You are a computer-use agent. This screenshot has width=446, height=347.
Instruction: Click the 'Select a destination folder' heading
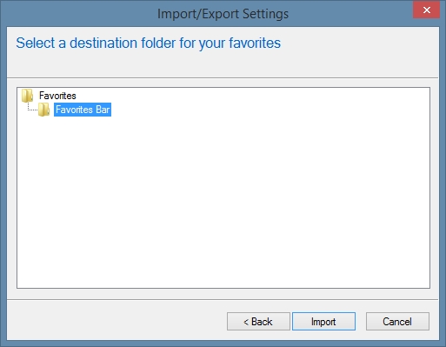tap(148, 43)
